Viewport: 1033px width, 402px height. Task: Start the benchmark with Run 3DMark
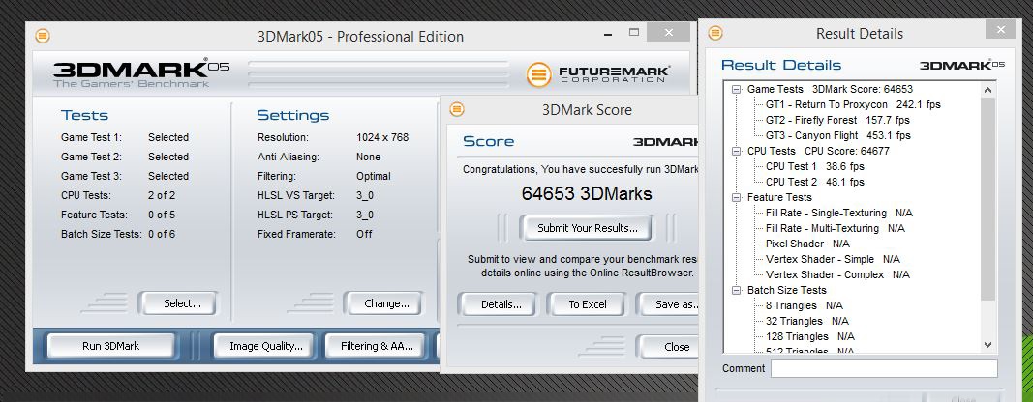(x=110, y=345)
